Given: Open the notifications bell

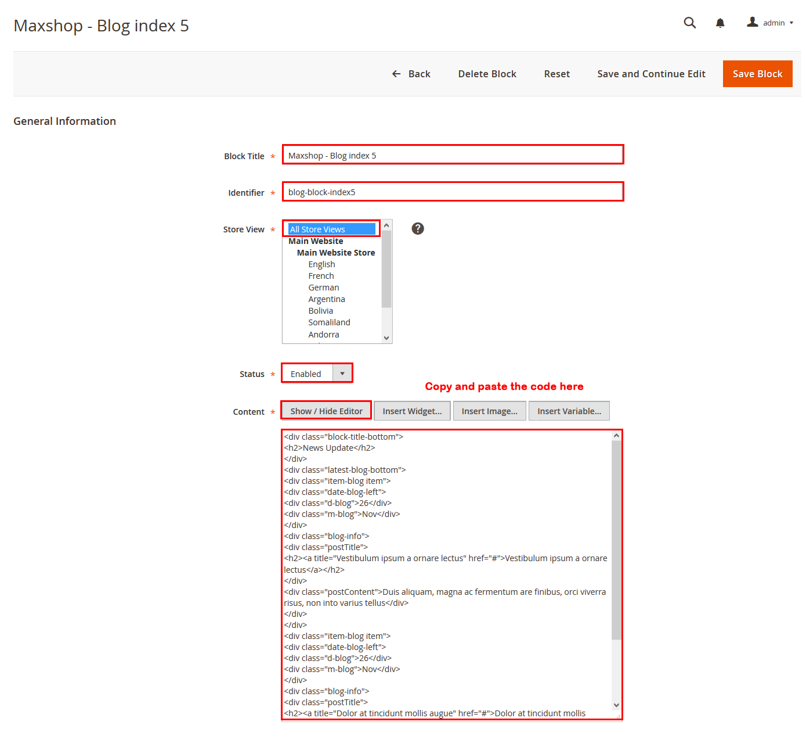Looking at the screenshot, I should tap(720, 23).
